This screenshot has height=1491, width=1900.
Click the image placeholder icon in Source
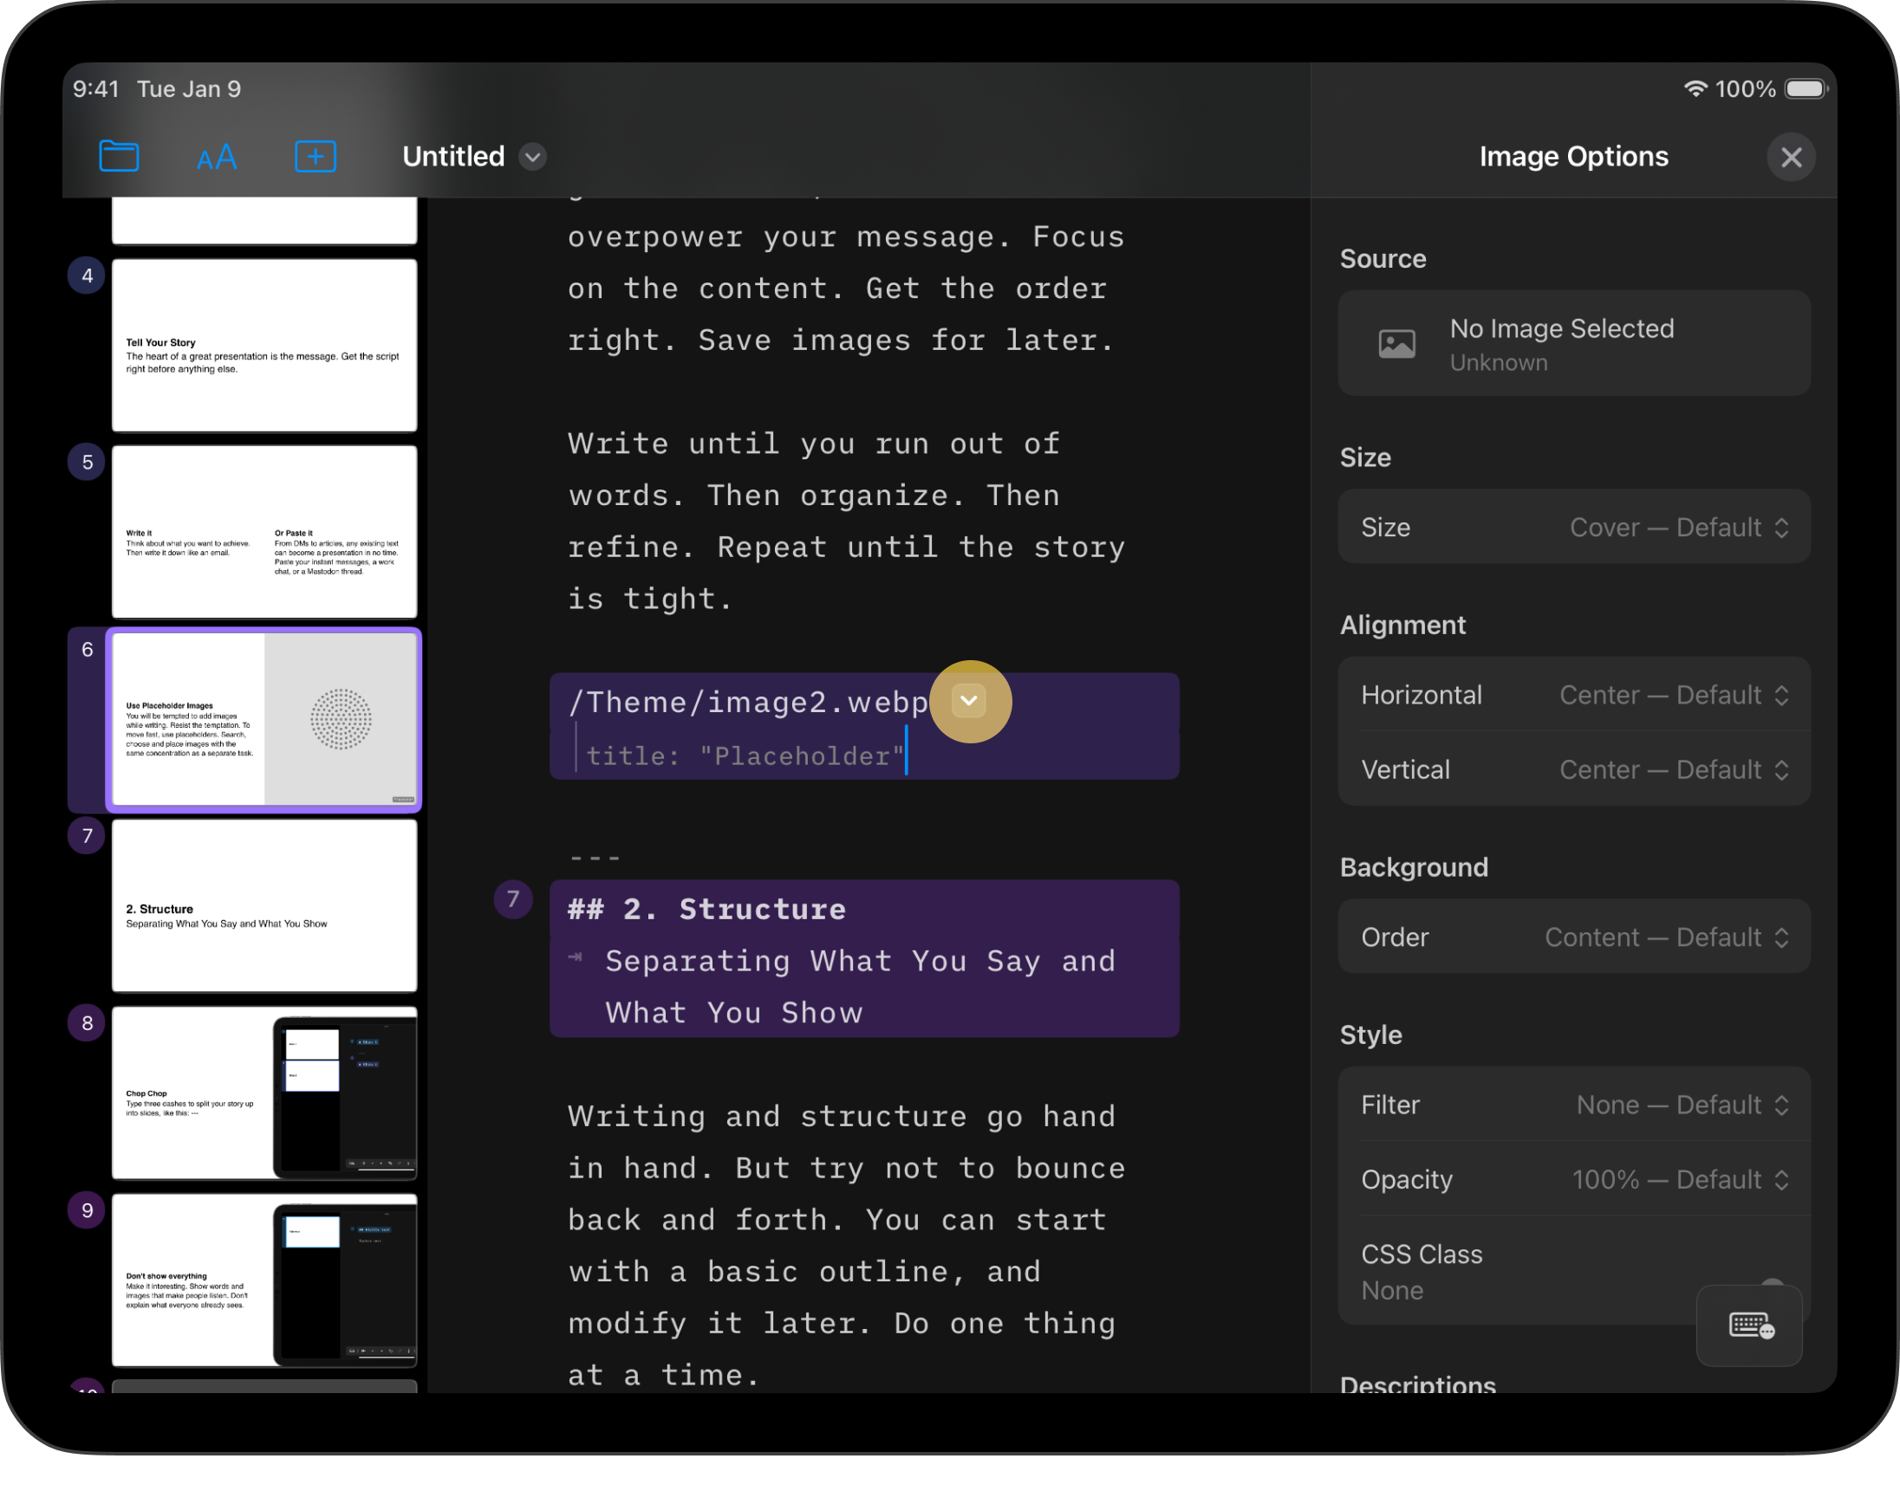(1396, 344)
